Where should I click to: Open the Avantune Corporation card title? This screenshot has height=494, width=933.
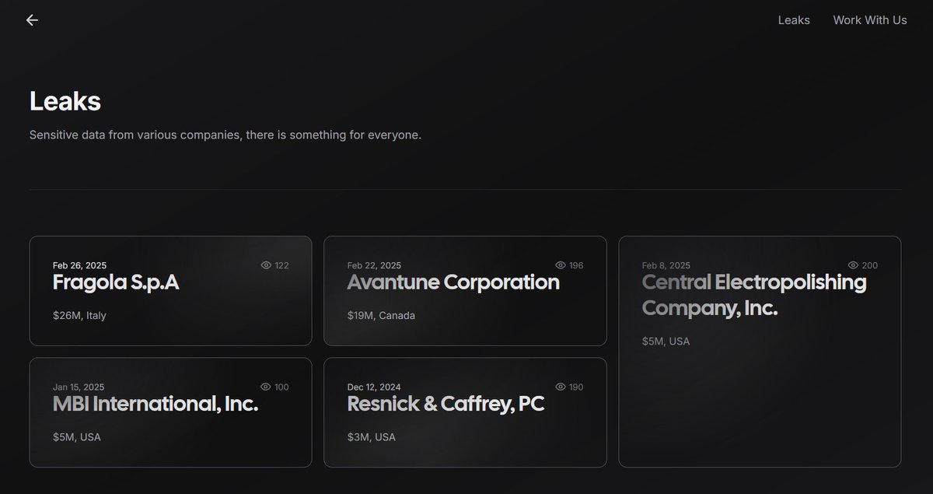453,282
